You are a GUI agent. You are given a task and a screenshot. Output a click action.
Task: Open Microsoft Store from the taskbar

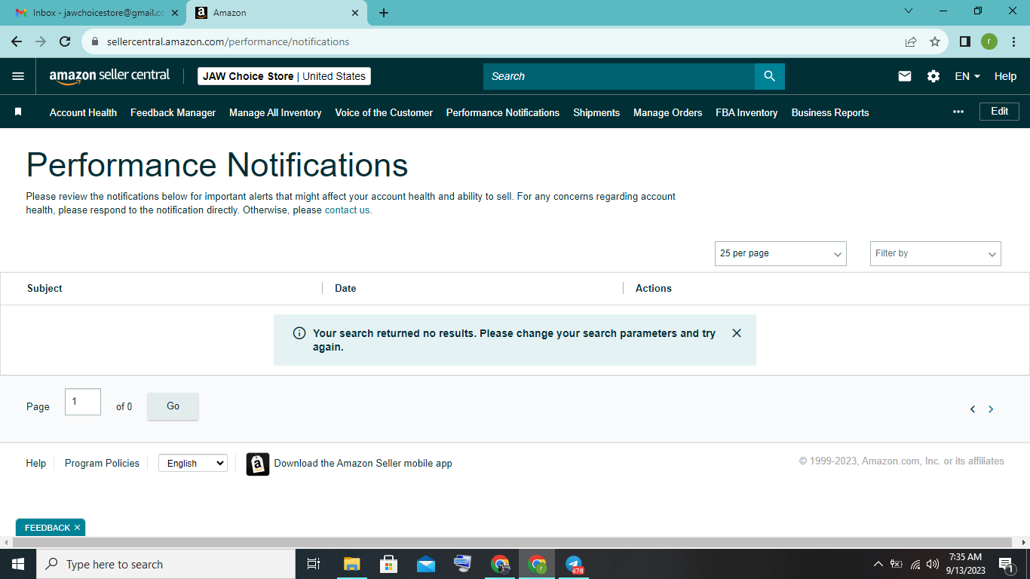pyautogui.click(x=389, y=564)
